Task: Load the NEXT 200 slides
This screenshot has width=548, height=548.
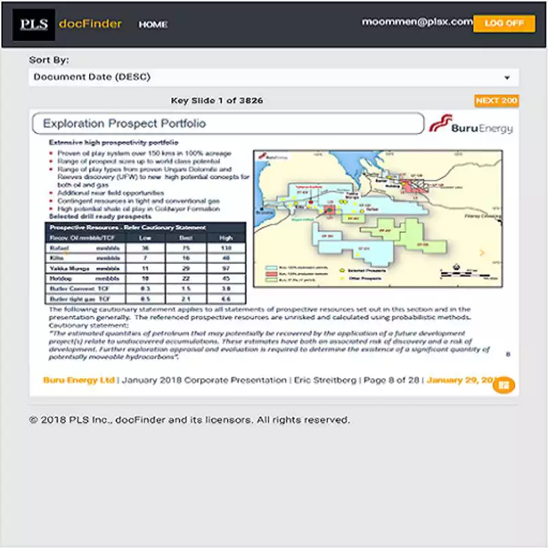Action: (496, 101)
